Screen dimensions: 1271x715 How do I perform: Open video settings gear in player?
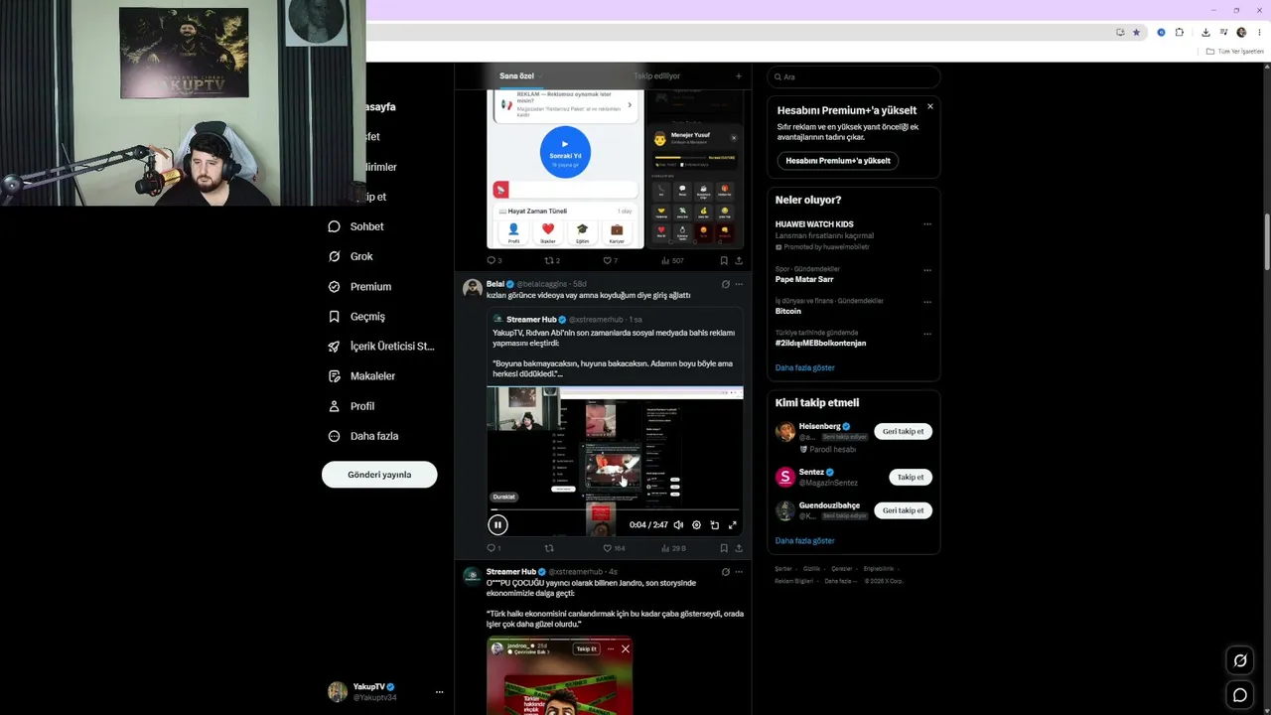[696, 525]
